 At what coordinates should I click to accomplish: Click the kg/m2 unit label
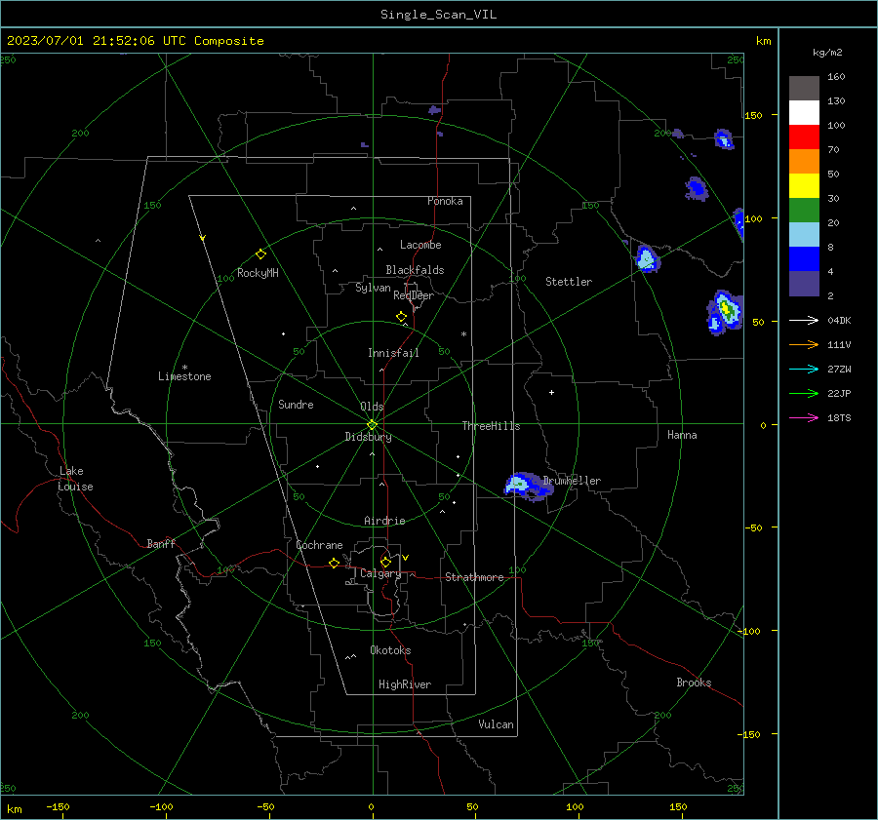827,53
